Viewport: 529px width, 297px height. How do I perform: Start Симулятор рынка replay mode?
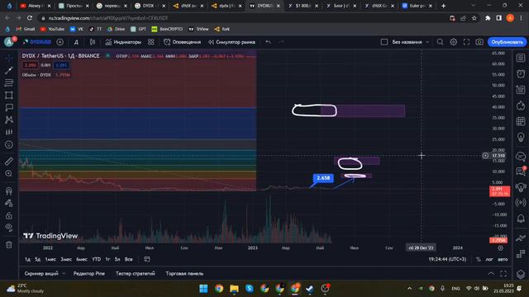(x=231, y=42)
